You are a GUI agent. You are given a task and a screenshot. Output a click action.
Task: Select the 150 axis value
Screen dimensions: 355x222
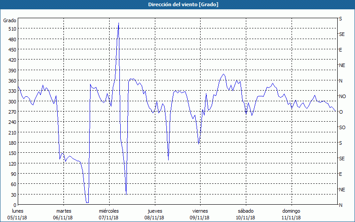12,153
